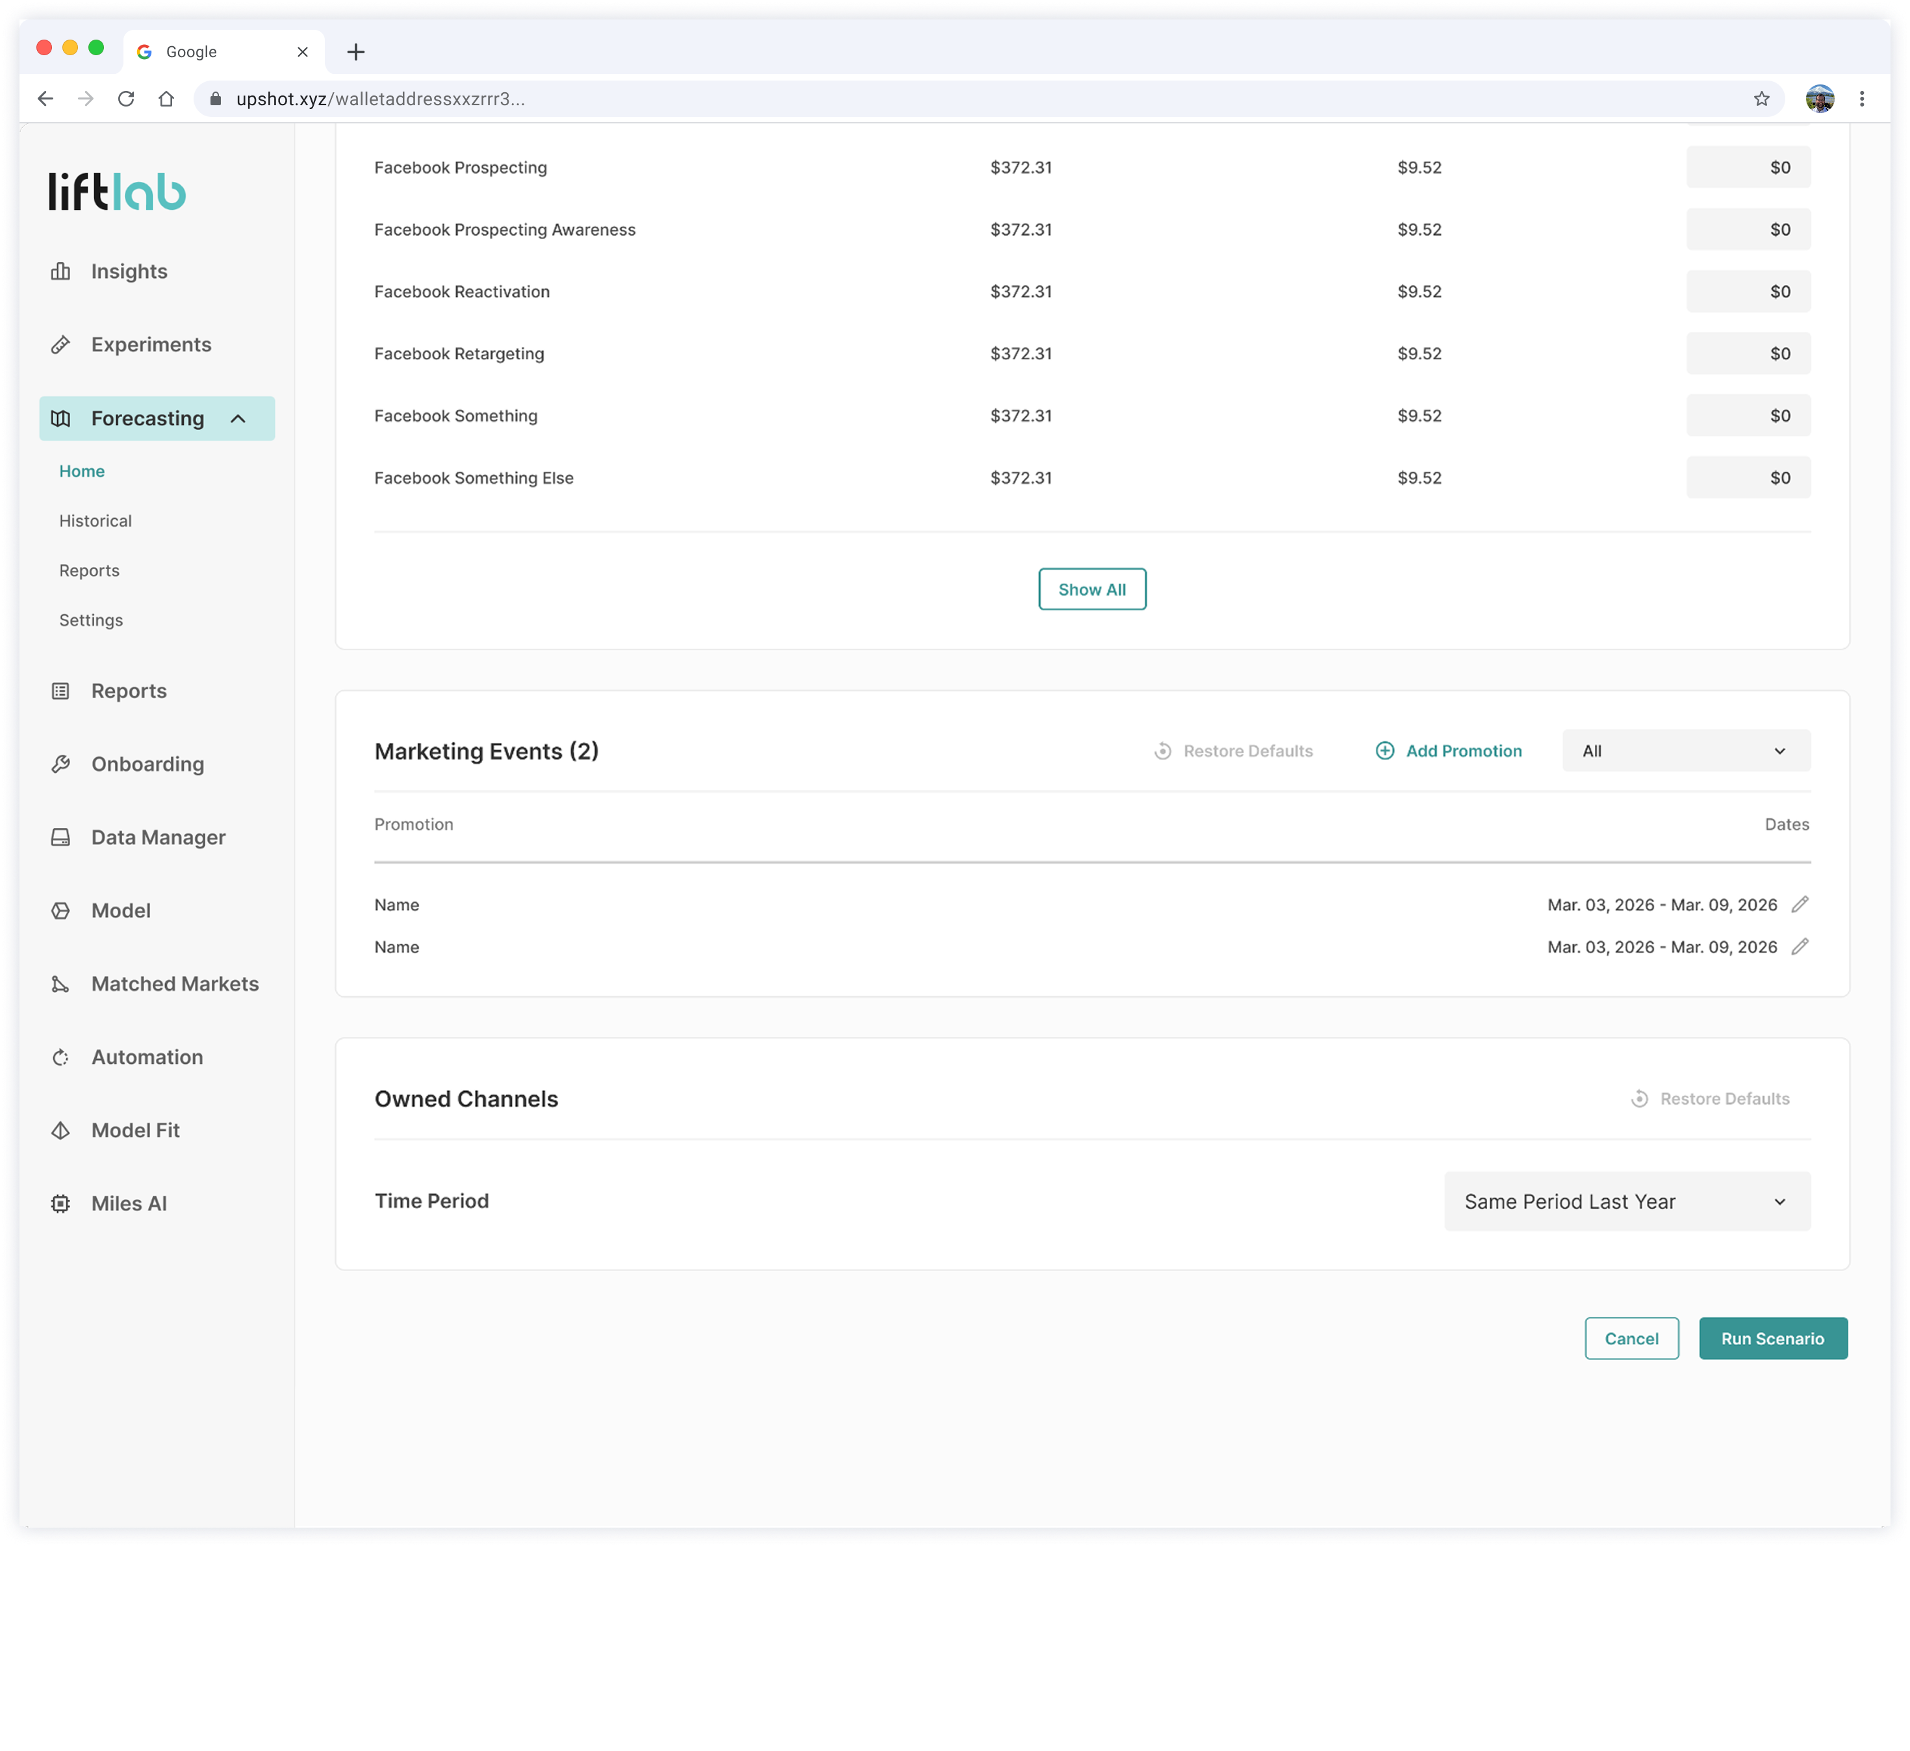Click the Show All button

click(x=1092, y=589)
